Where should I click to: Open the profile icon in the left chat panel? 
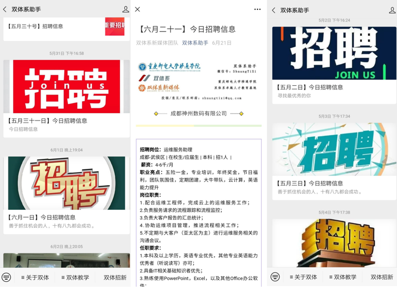(125, 9)
